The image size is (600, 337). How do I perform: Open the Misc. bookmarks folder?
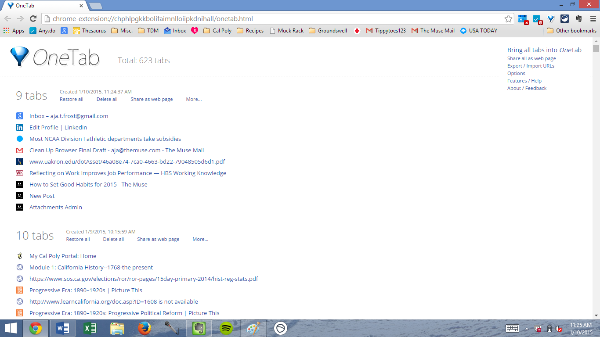(x=122, y=31)
